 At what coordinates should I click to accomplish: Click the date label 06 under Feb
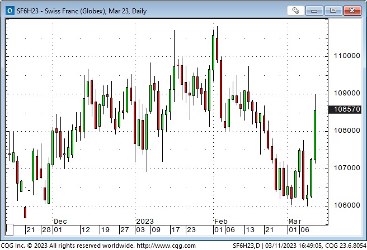(230, 230)
